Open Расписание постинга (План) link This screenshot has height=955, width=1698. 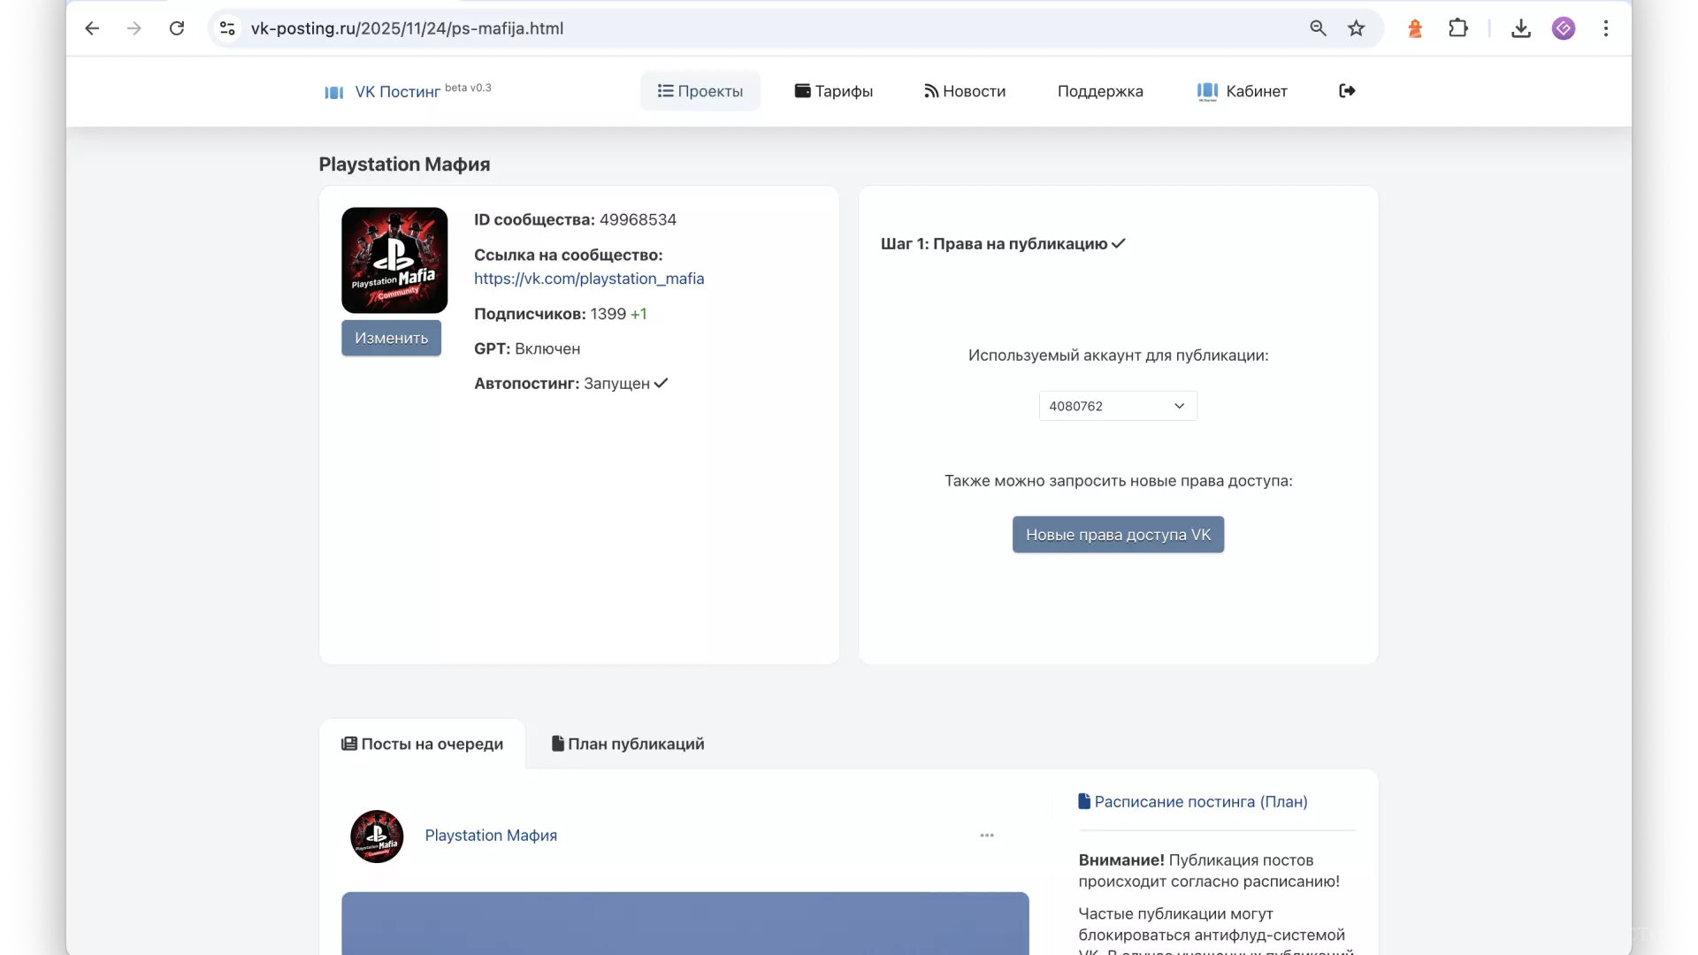click(x=1193, y=802)
